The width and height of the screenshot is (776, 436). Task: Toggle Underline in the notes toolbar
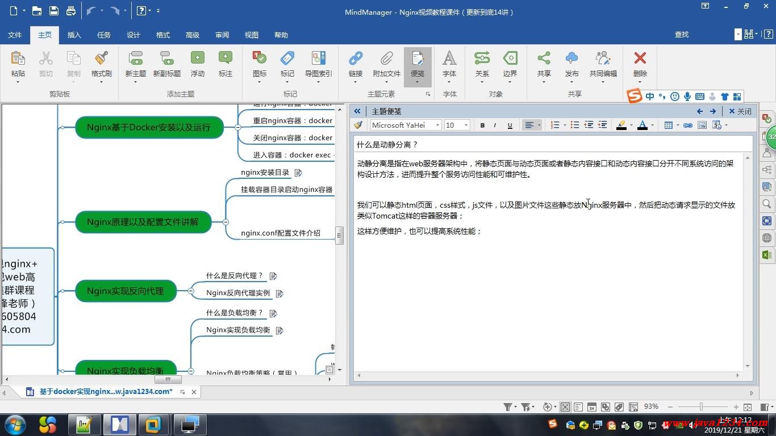tap(510, 125)
